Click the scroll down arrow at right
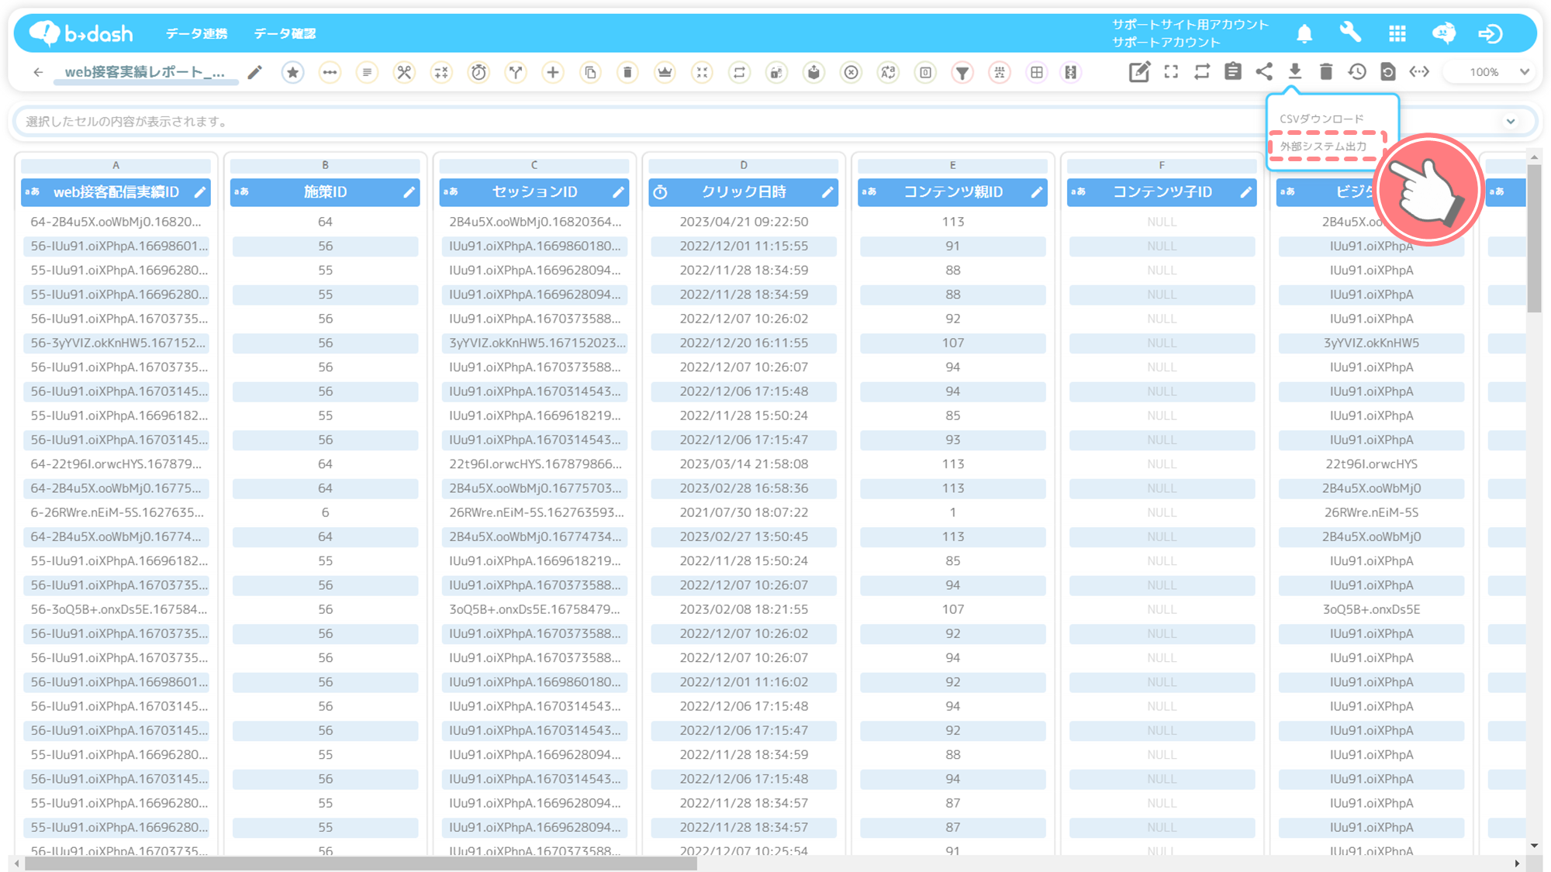Image resolution: width=1551 pixels, height=872 pixels. (x=1534, y=846)
